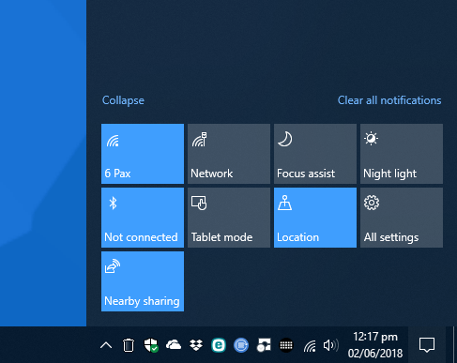Clear all notifications
457x363 pixels.
point(389,100)
